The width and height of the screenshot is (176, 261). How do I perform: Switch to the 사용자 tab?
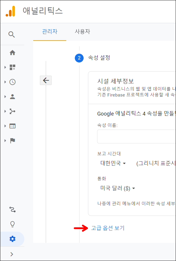coord(83,31)
